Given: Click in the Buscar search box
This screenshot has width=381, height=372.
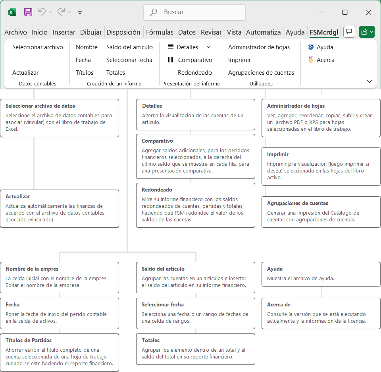Looking at the screenshot, I should point(194,12).
